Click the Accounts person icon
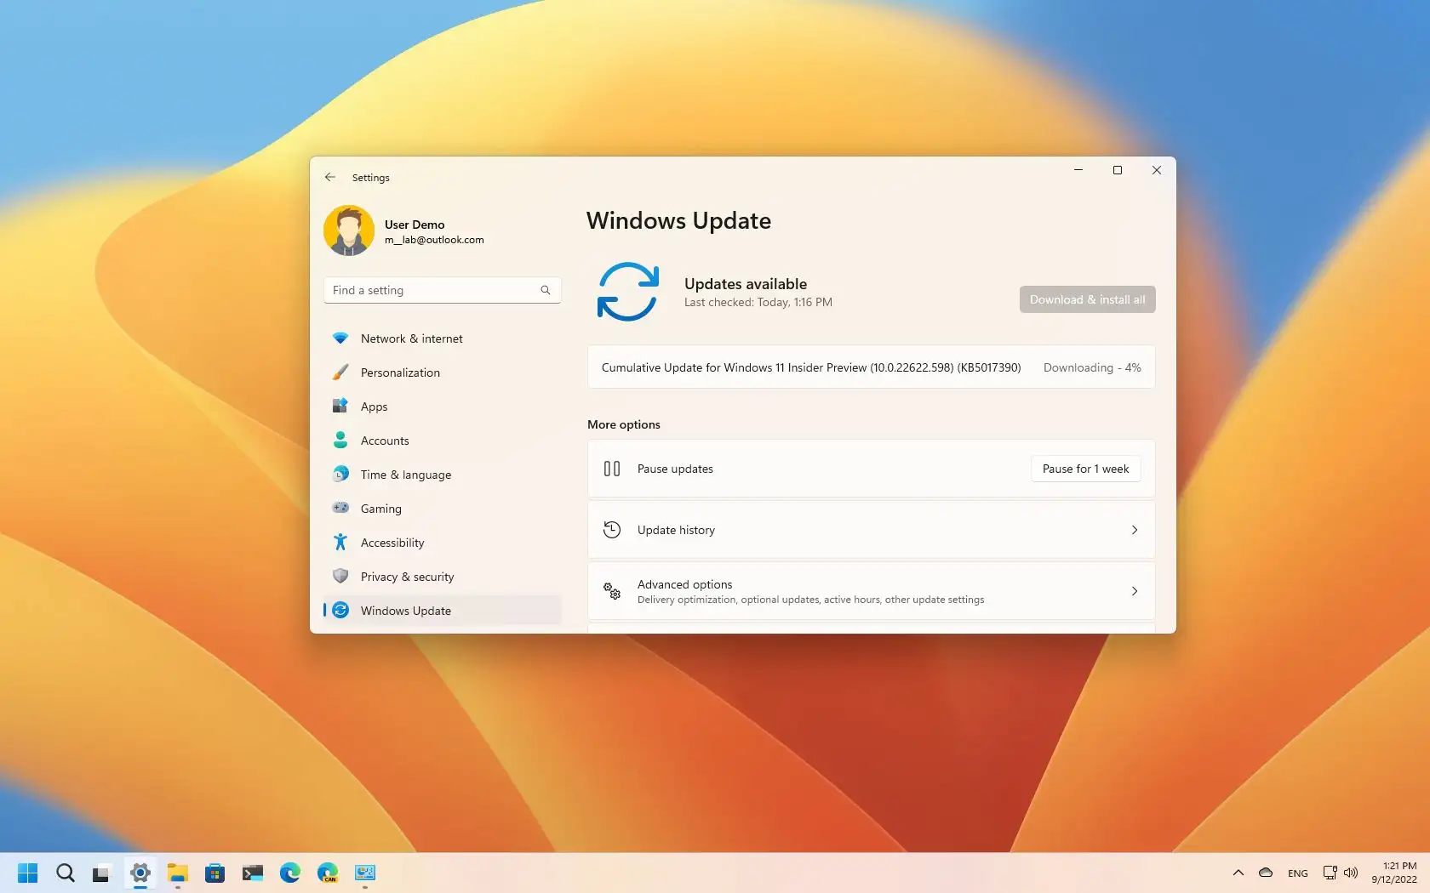Image resolution: width=1430 pixels, height=893 pixels. [340, 440]
